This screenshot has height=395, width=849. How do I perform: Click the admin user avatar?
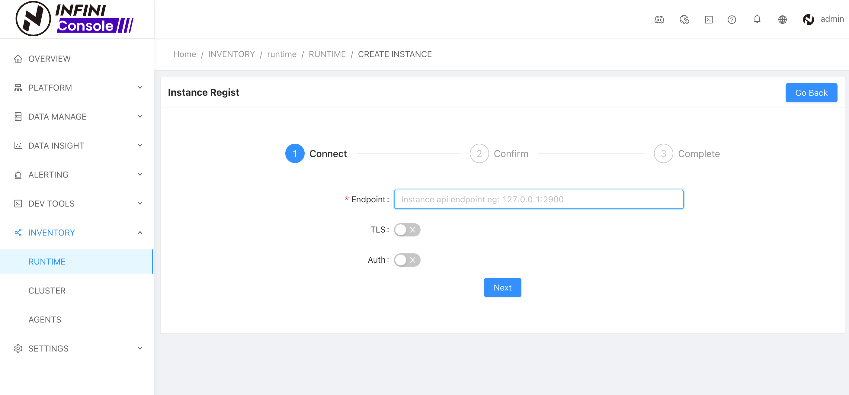(x=808, y=19)
